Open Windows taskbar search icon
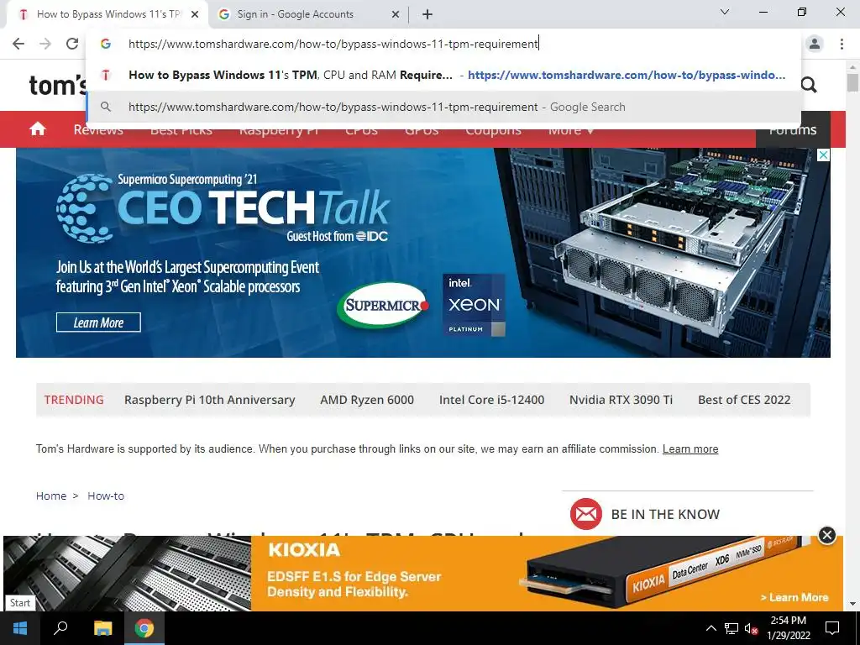The width and height of the screenshot is (860, 645). 60,628
